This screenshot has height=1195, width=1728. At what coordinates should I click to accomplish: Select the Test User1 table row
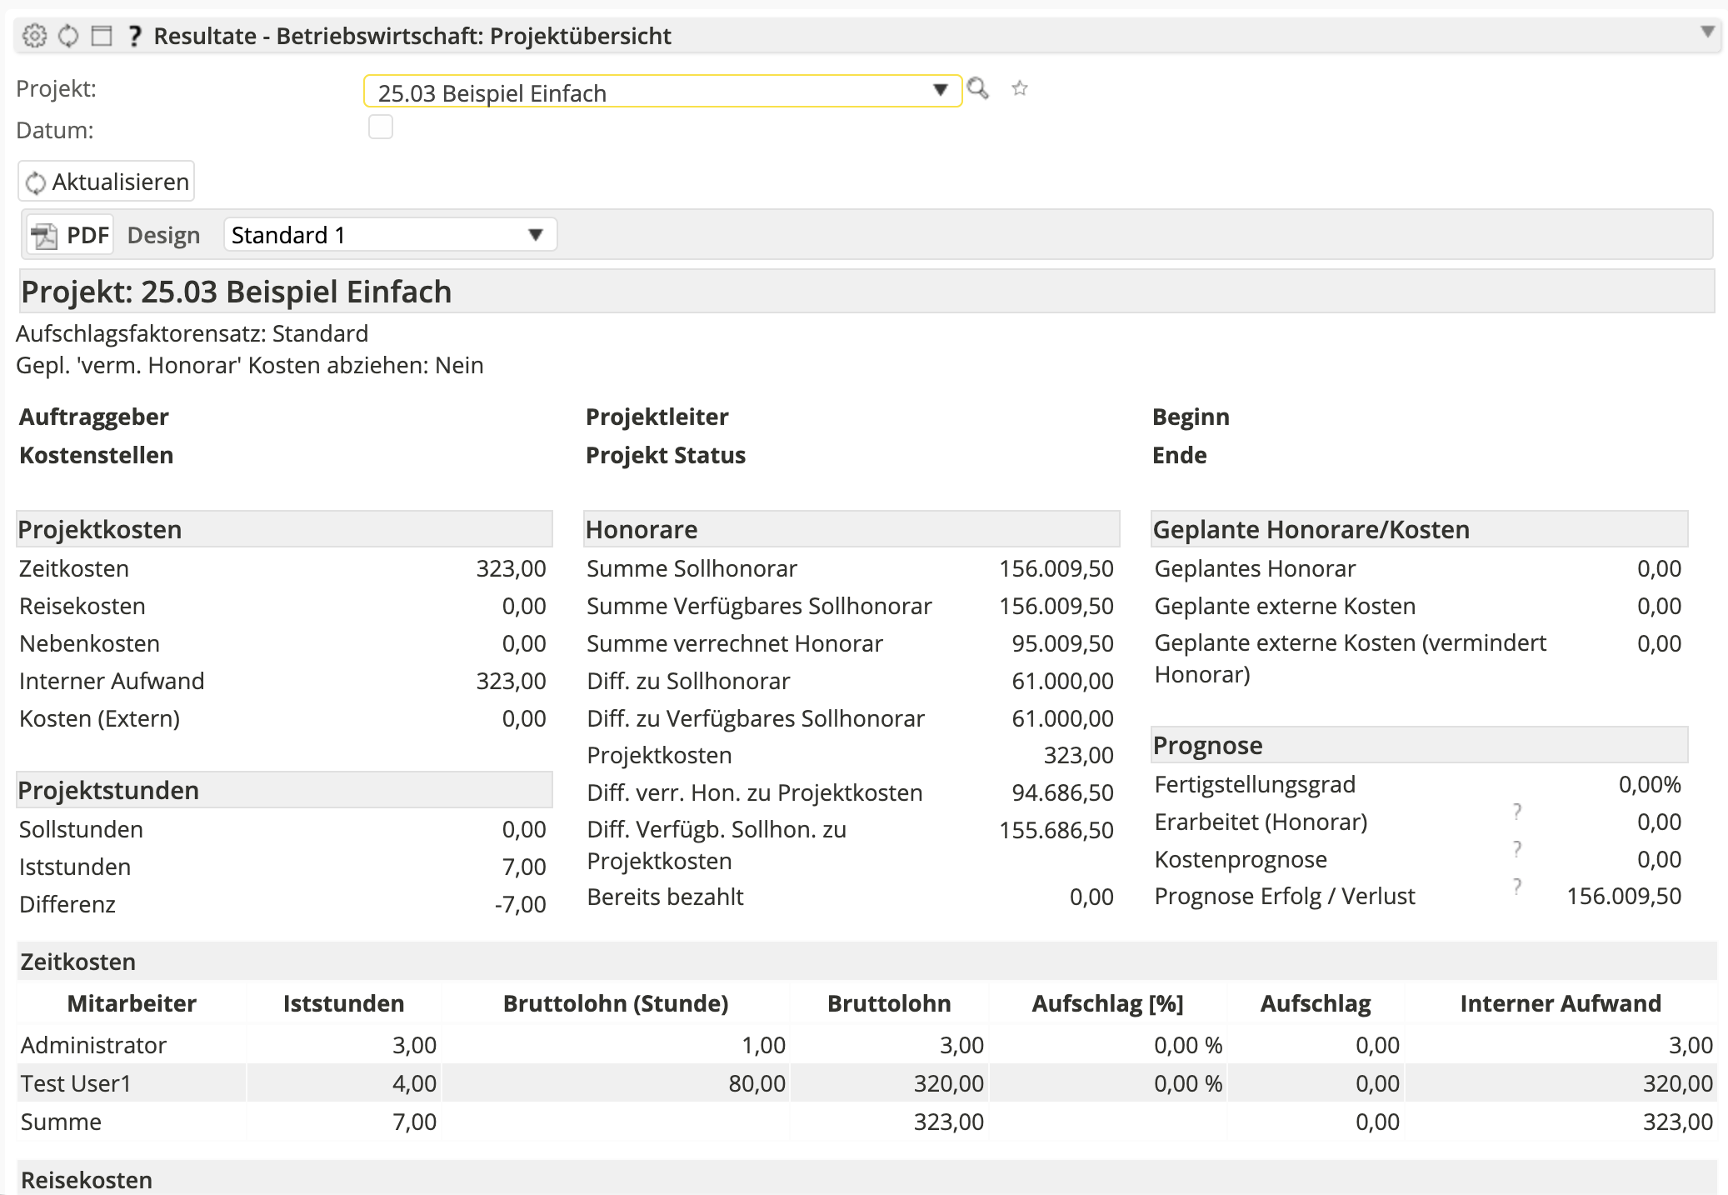77,1083
